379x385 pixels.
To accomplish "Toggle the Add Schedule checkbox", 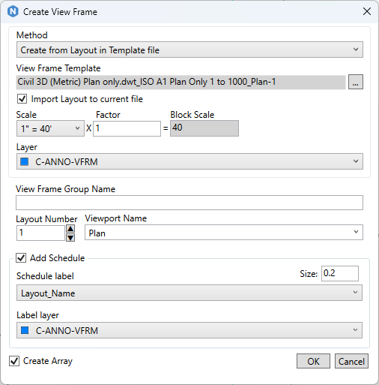I will click(21, 257).
